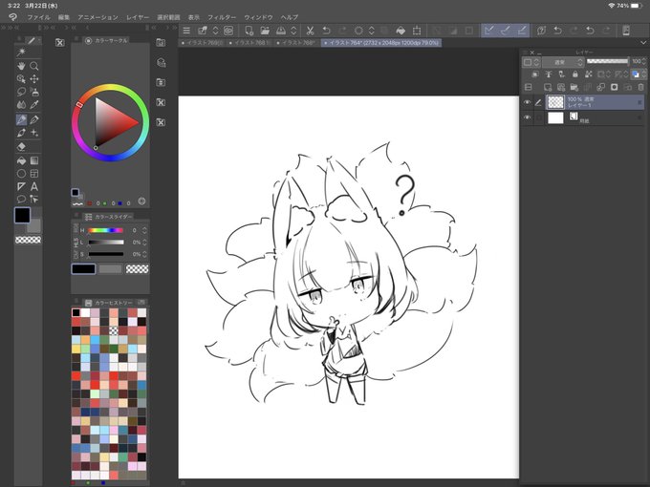Toggle Set as reference layer lighthouse icon

point(549,74)
